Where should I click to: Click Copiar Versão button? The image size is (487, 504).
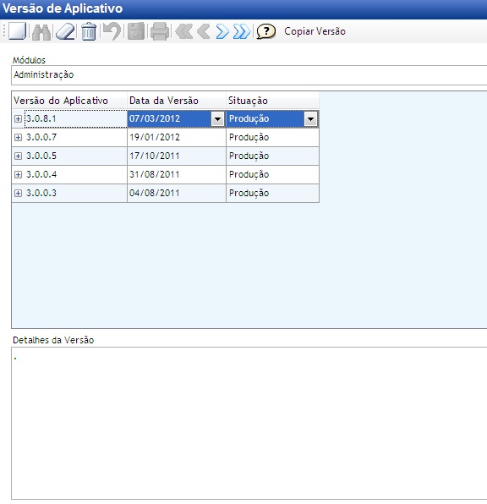[x=315, y=31]
